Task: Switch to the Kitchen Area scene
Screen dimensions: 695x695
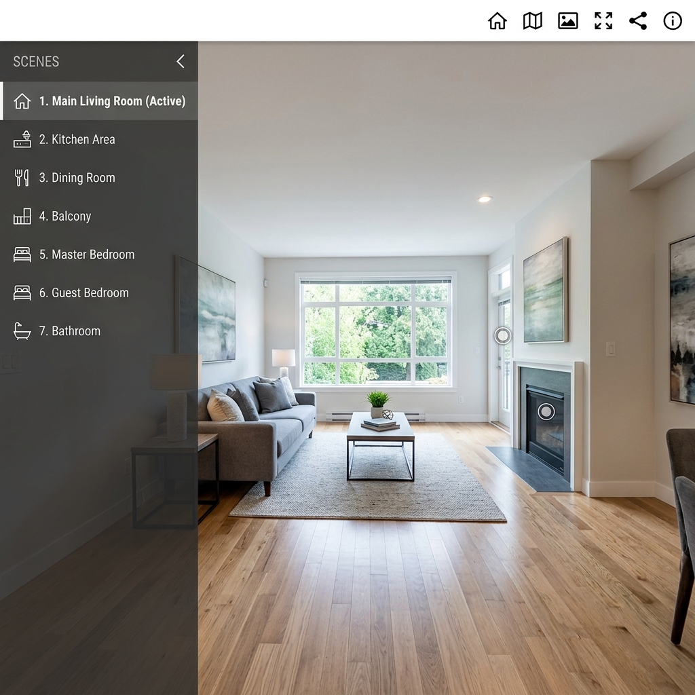Action: (99, 139)
